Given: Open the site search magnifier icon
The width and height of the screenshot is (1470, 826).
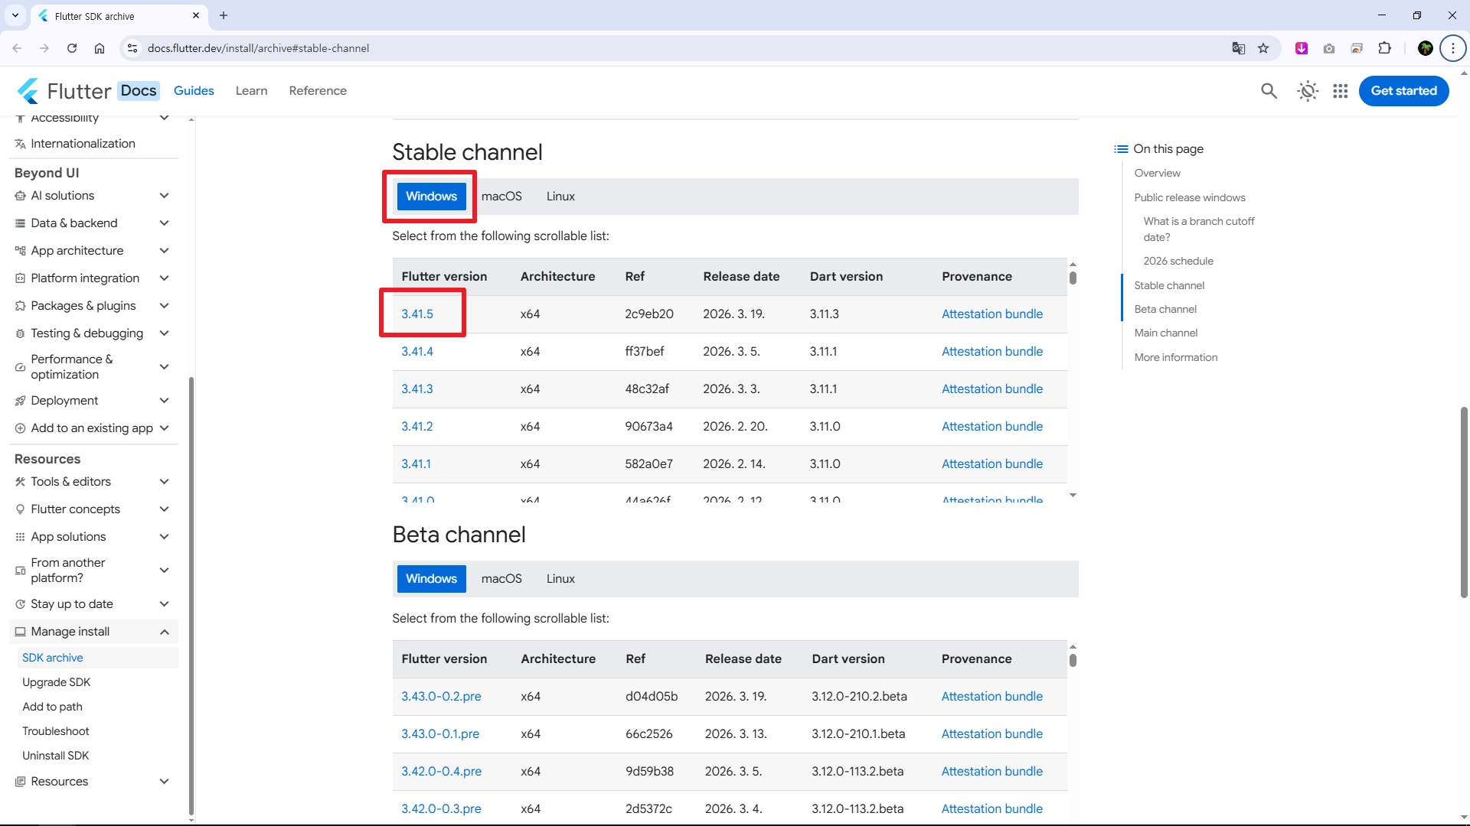Looking at the screenshot, I should pos(1269,91).
